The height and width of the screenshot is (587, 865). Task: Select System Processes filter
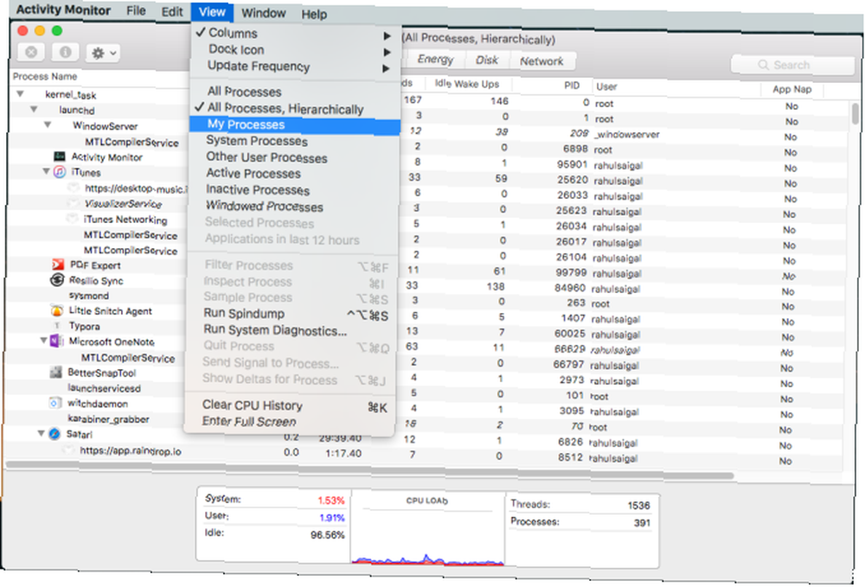(293, 141)
